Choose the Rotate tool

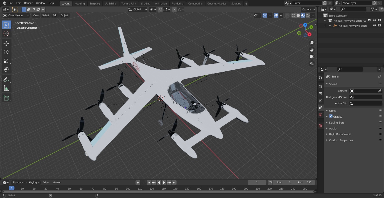click(6, 52)
